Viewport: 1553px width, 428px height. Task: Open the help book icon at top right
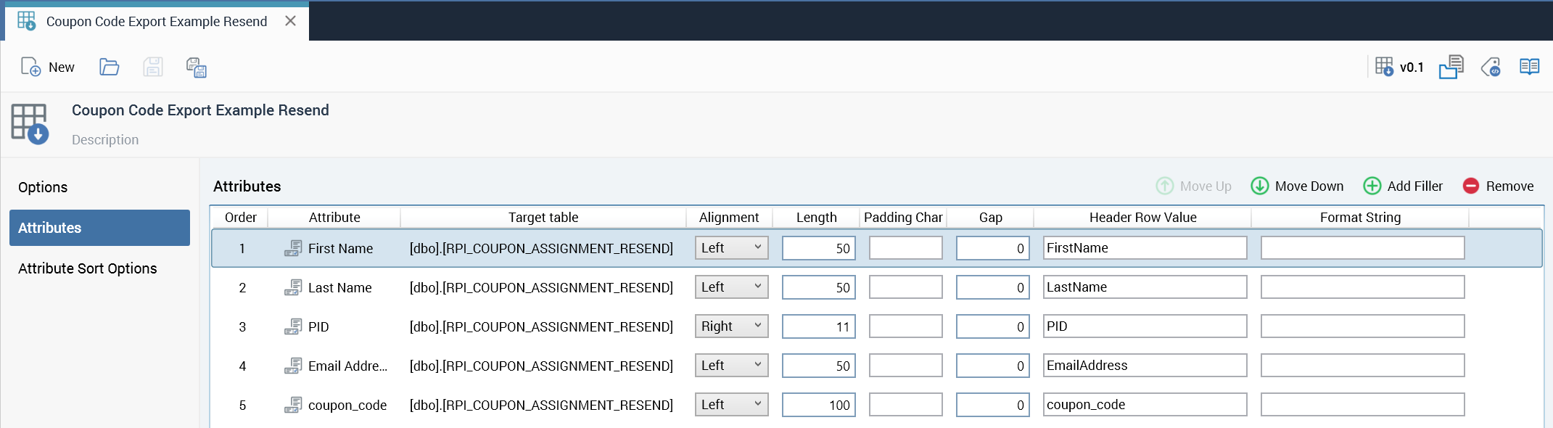[1529, 67]
